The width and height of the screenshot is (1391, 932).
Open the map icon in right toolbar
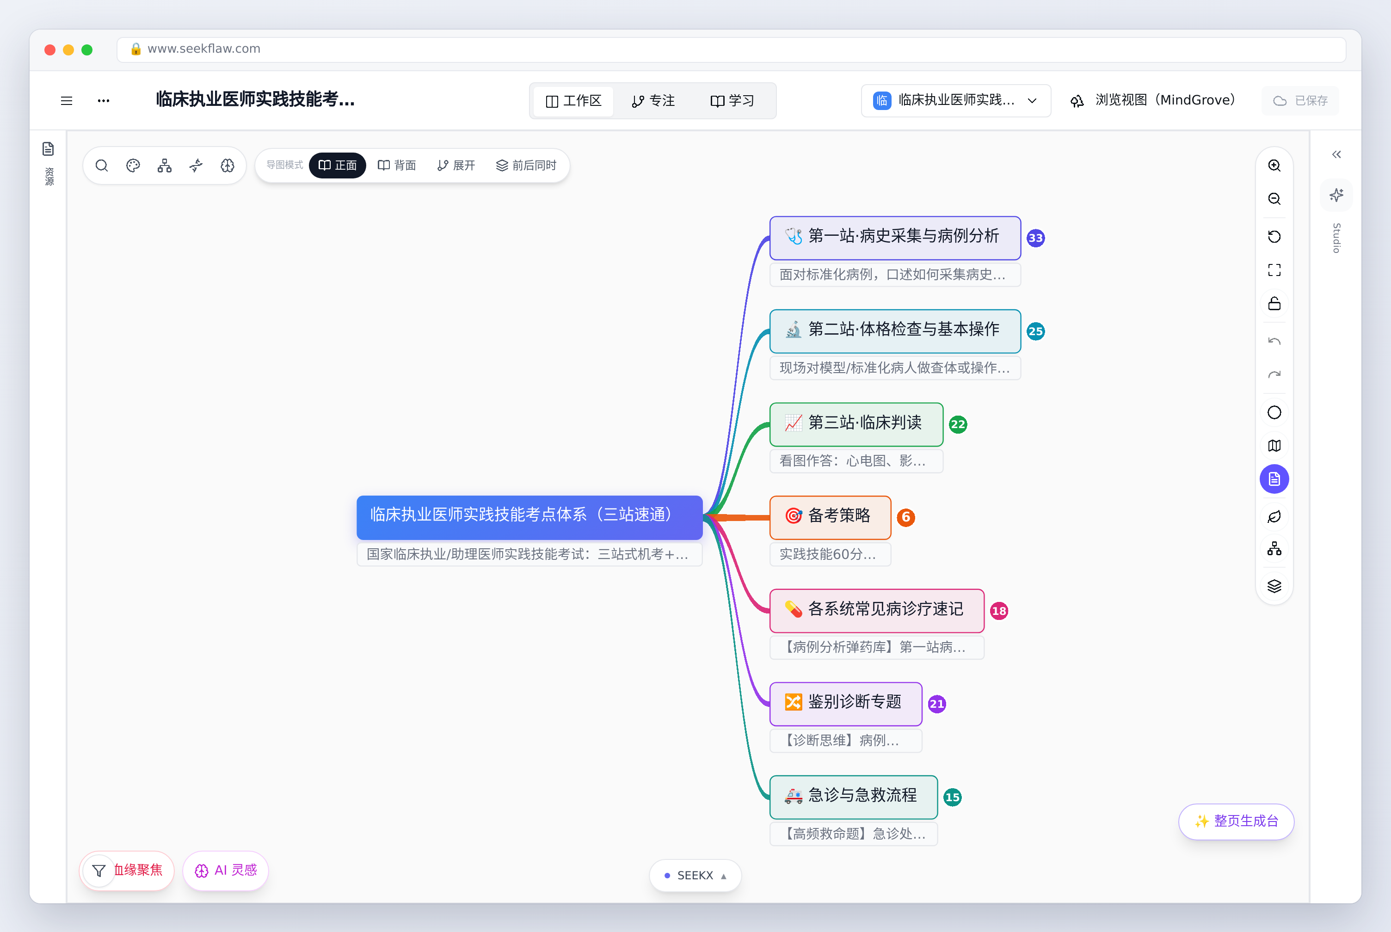point(1274,446)
